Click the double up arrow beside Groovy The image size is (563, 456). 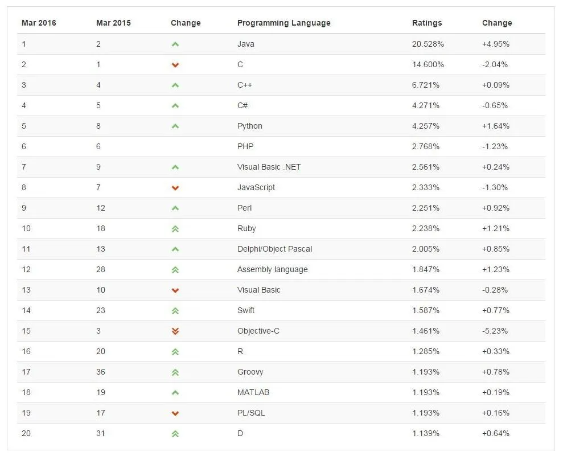(175, 372)
